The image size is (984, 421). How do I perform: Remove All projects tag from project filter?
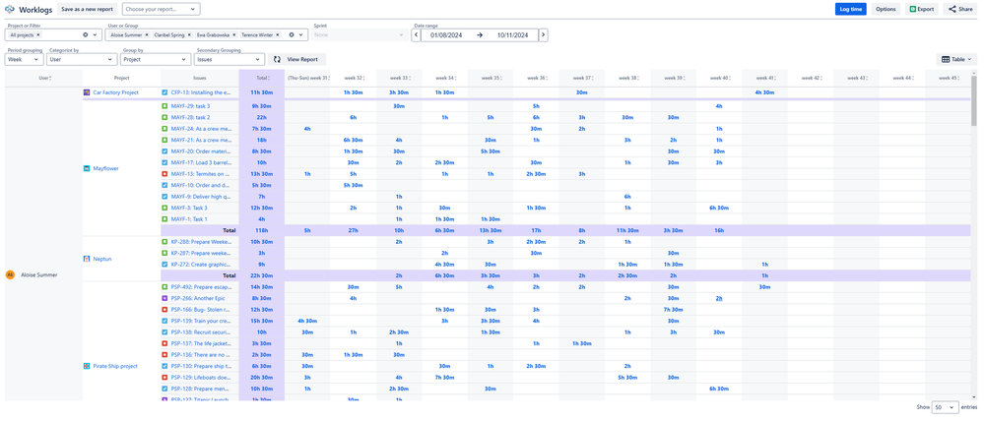coord(37,35)
